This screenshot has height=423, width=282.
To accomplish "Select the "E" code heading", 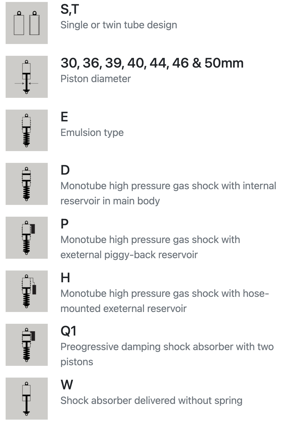I will click(64, 117).
